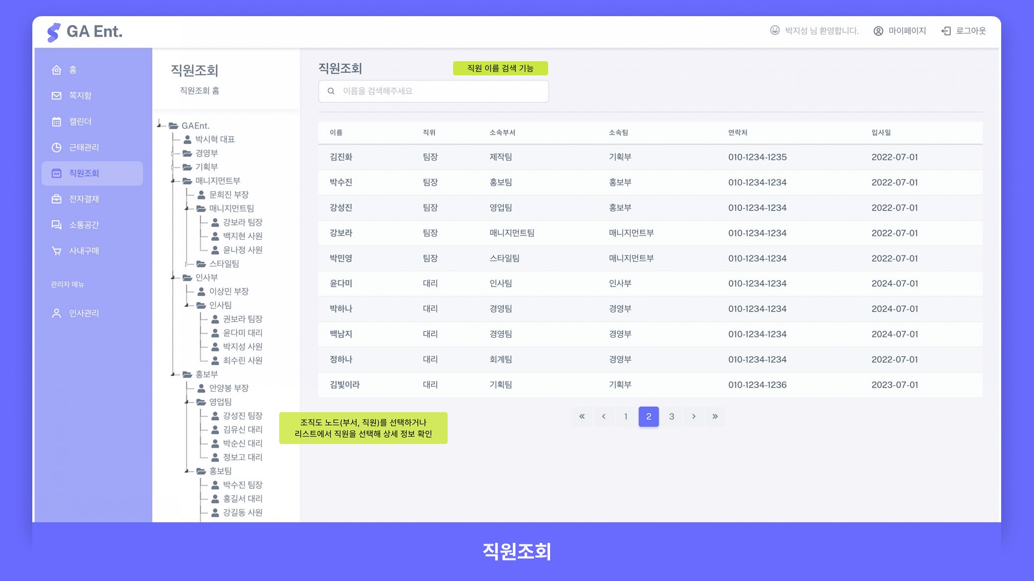Jump to the first page
Image resolution: width=1034 pixels, height=581 pixels.
[x=582, y=417]
